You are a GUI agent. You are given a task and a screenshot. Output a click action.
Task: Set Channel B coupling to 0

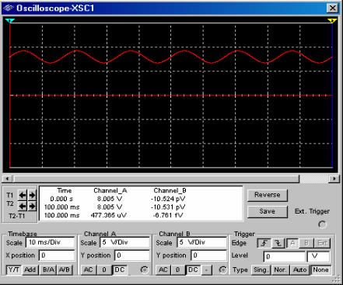click(x=178, y=269)
